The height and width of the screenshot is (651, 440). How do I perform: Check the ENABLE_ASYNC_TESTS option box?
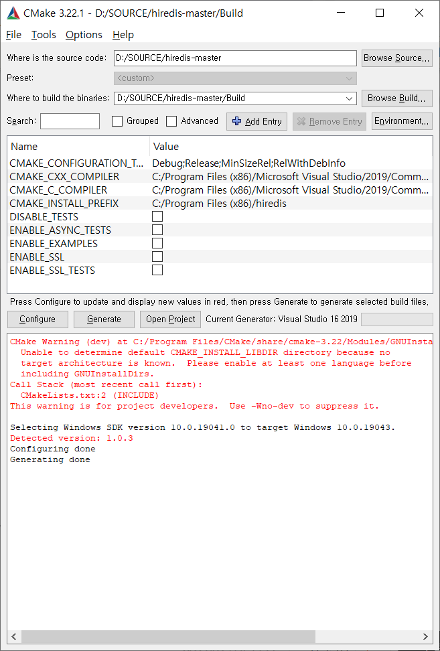tap(157, 230)
